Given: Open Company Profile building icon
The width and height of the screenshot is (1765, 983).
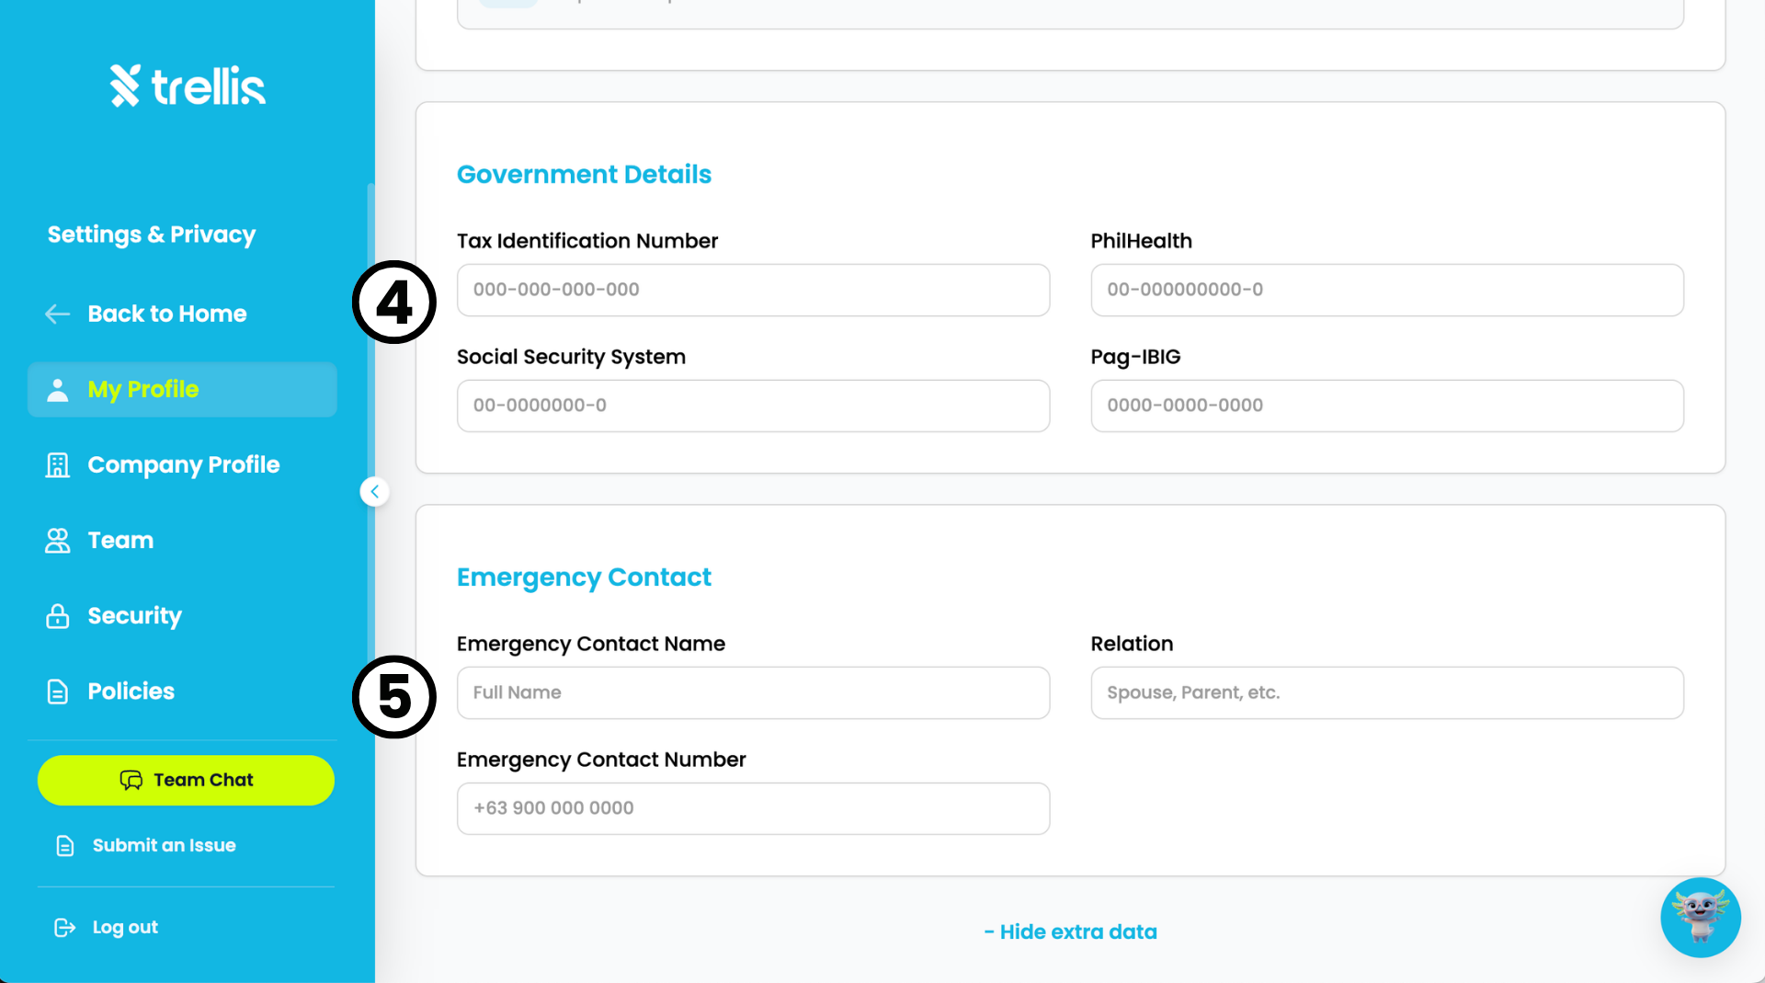Looking at the screenshot, I should pos(57,465).
